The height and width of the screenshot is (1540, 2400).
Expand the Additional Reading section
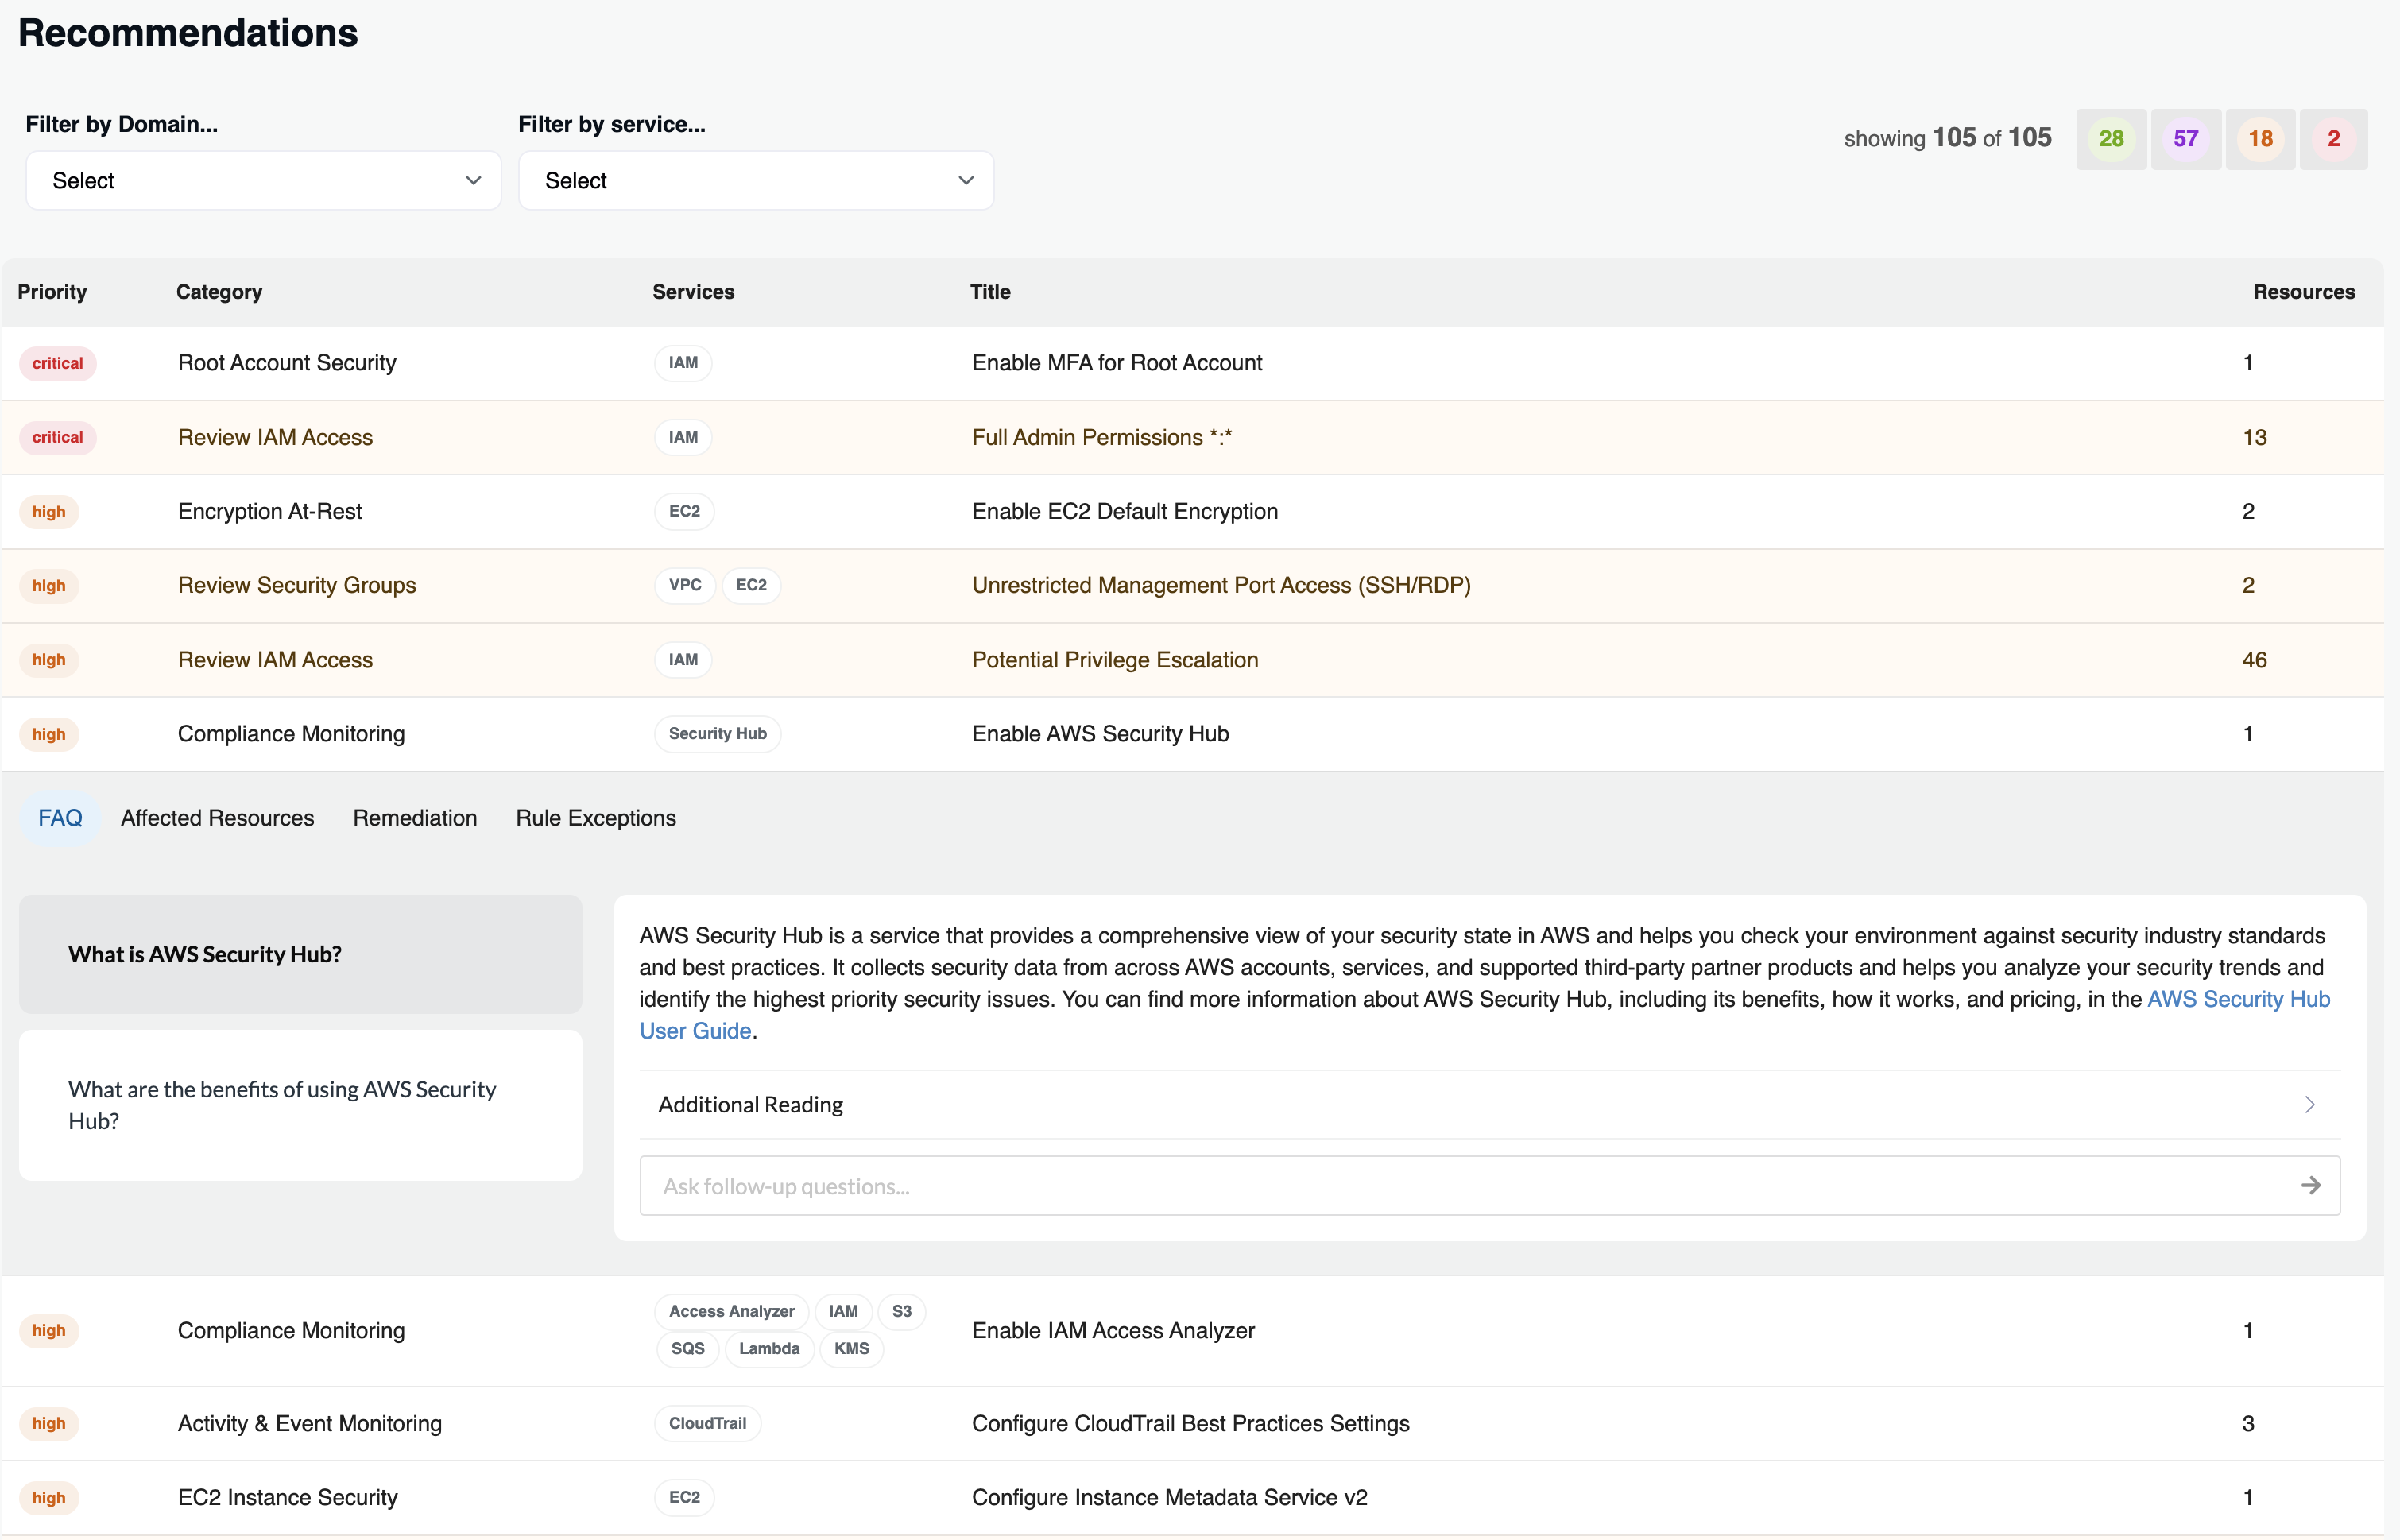click(1489, 1104)
